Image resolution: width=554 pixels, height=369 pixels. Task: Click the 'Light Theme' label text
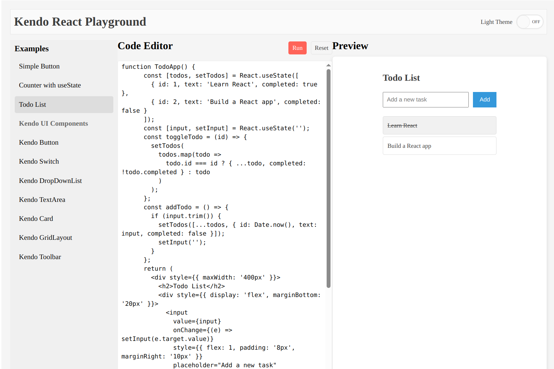click(496, 22)
